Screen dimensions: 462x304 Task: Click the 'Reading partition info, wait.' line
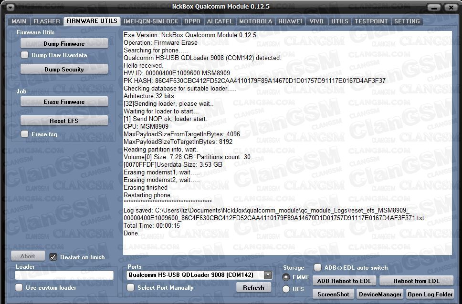pos(161,150)
